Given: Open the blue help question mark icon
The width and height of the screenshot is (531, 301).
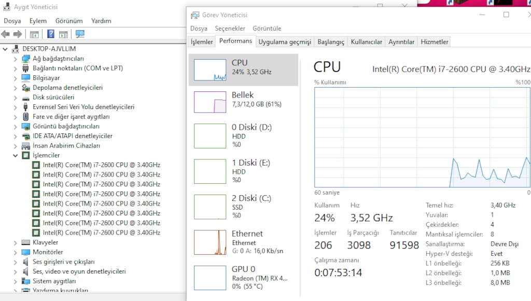Looking at the screenshot, I should [50, 34].
